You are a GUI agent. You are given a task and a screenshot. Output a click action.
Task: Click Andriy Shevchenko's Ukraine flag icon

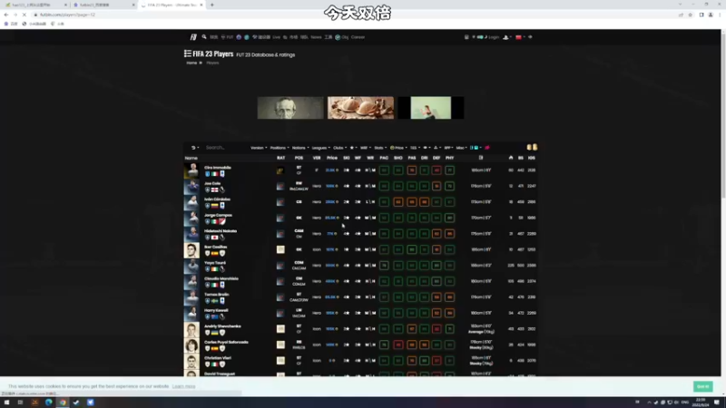pyautogui.click(x=214, y=333)
